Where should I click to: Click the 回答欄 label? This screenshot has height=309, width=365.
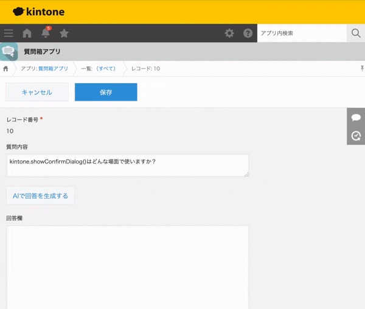pyautogui.click(x=14, y=218)
